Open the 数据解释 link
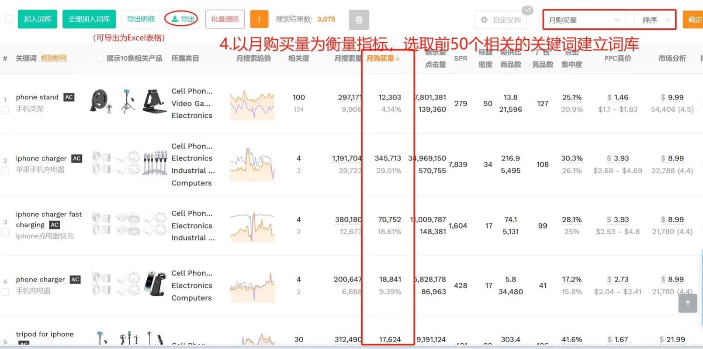This screenshot has width=703, height=349. point(54,58)
